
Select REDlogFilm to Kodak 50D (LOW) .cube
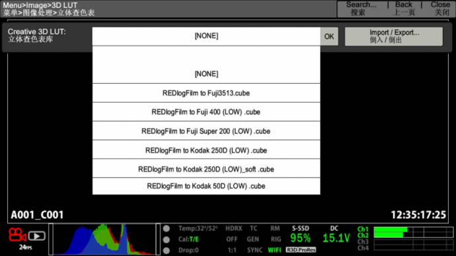[206, 186]
